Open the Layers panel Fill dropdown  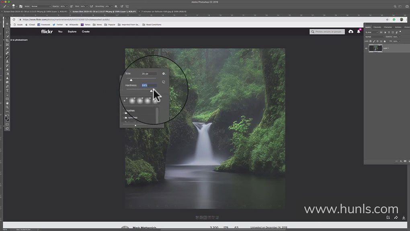(400, 41)
